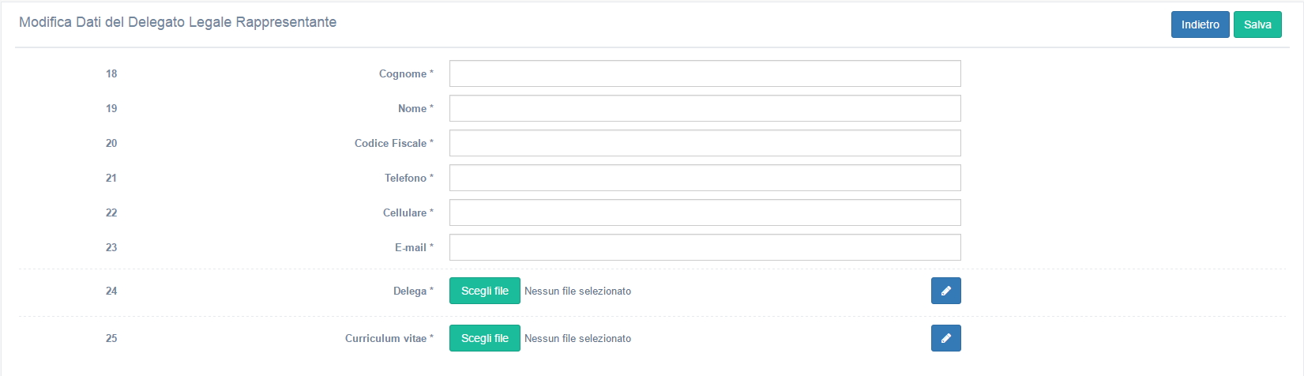Select the Cellulare input field
The height and width of the screenshot is (376, 1304).
705,212
